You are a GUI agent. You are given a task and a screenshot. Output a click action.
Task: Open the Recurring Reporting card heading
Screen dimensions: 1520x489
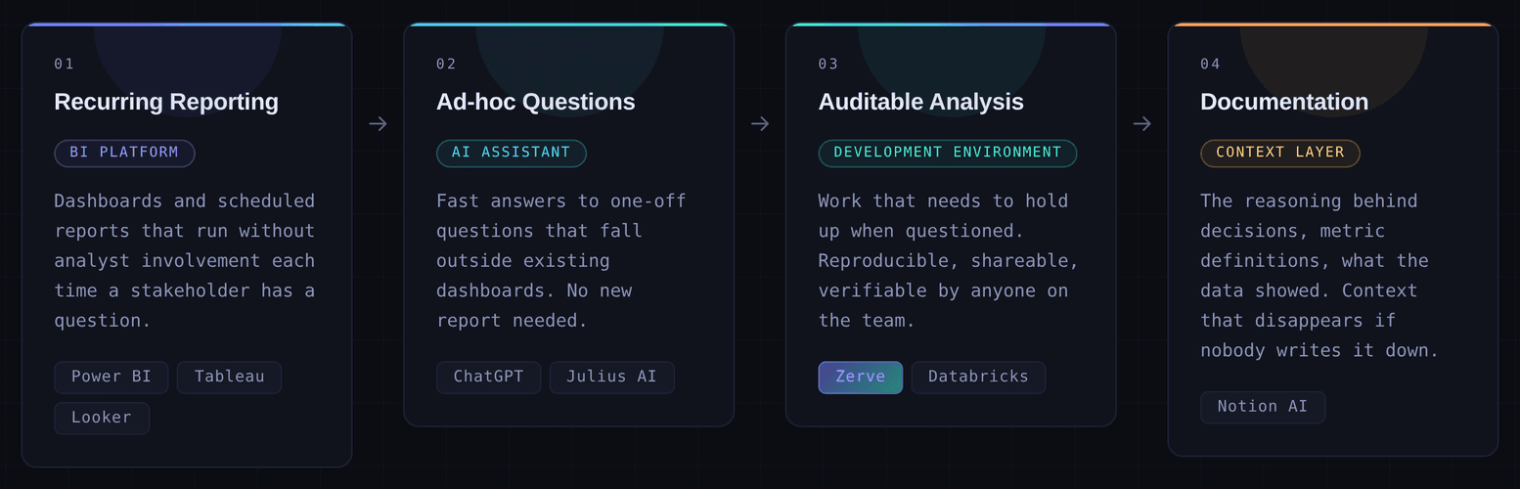click(166, 102)
